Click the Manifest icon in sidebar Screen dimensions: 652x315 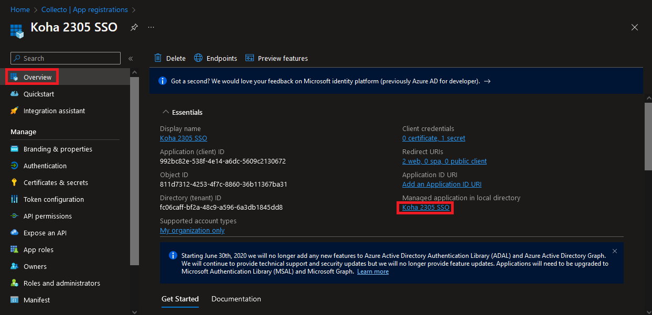pos(14,300)
